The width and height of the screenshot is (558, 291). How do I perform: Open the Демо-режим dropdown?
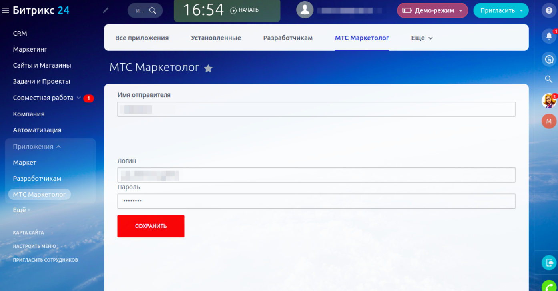pos(432,10)
